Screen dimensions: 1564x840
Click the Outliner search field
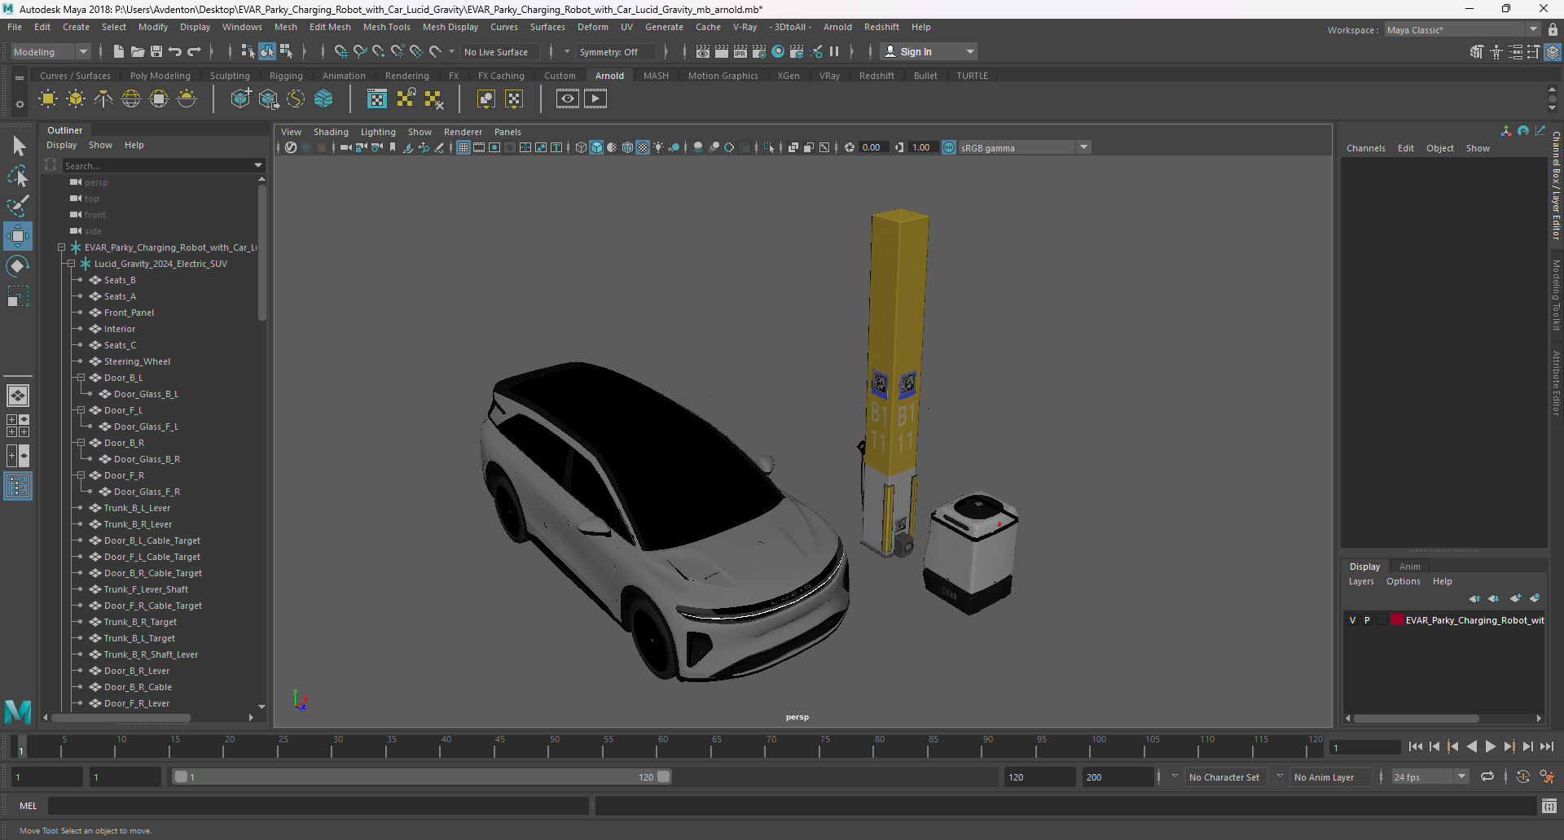(158, 165)
